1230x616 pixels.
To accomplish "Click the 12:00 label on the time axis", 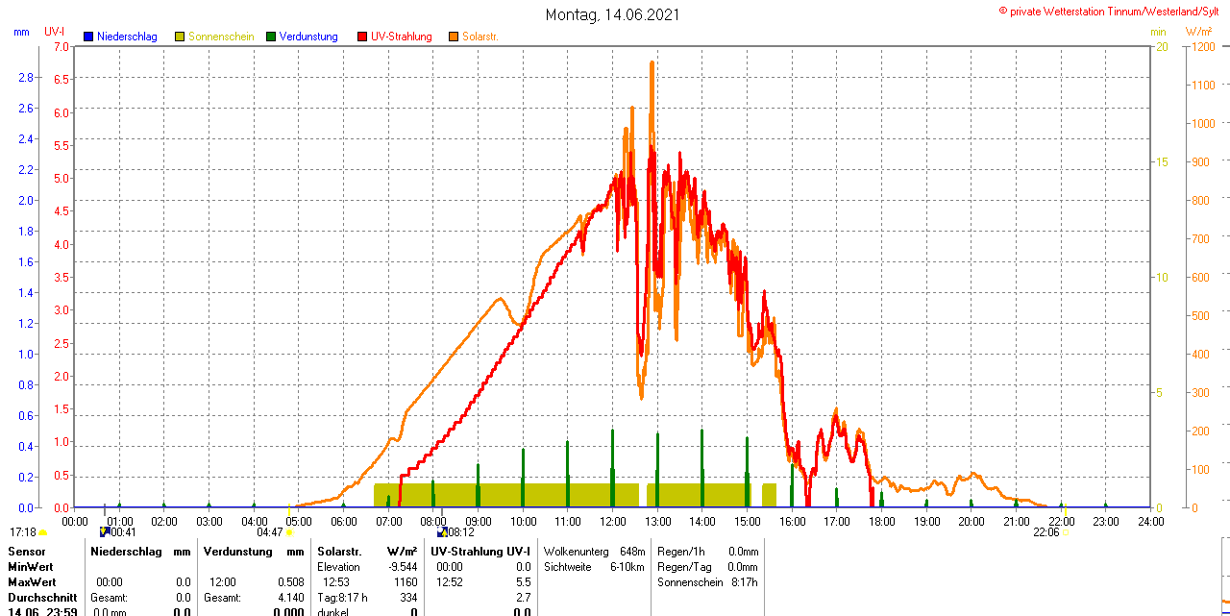I will 612,521.
